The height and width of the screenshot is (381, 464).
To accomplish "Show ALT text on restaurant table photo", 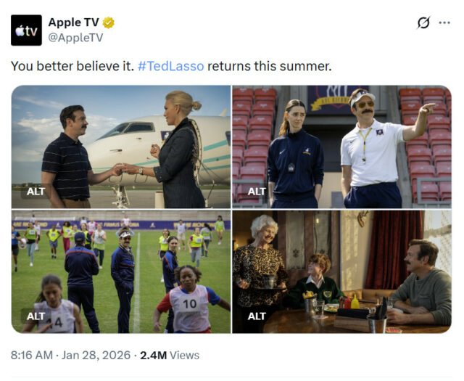I will [x=257, y=316].
